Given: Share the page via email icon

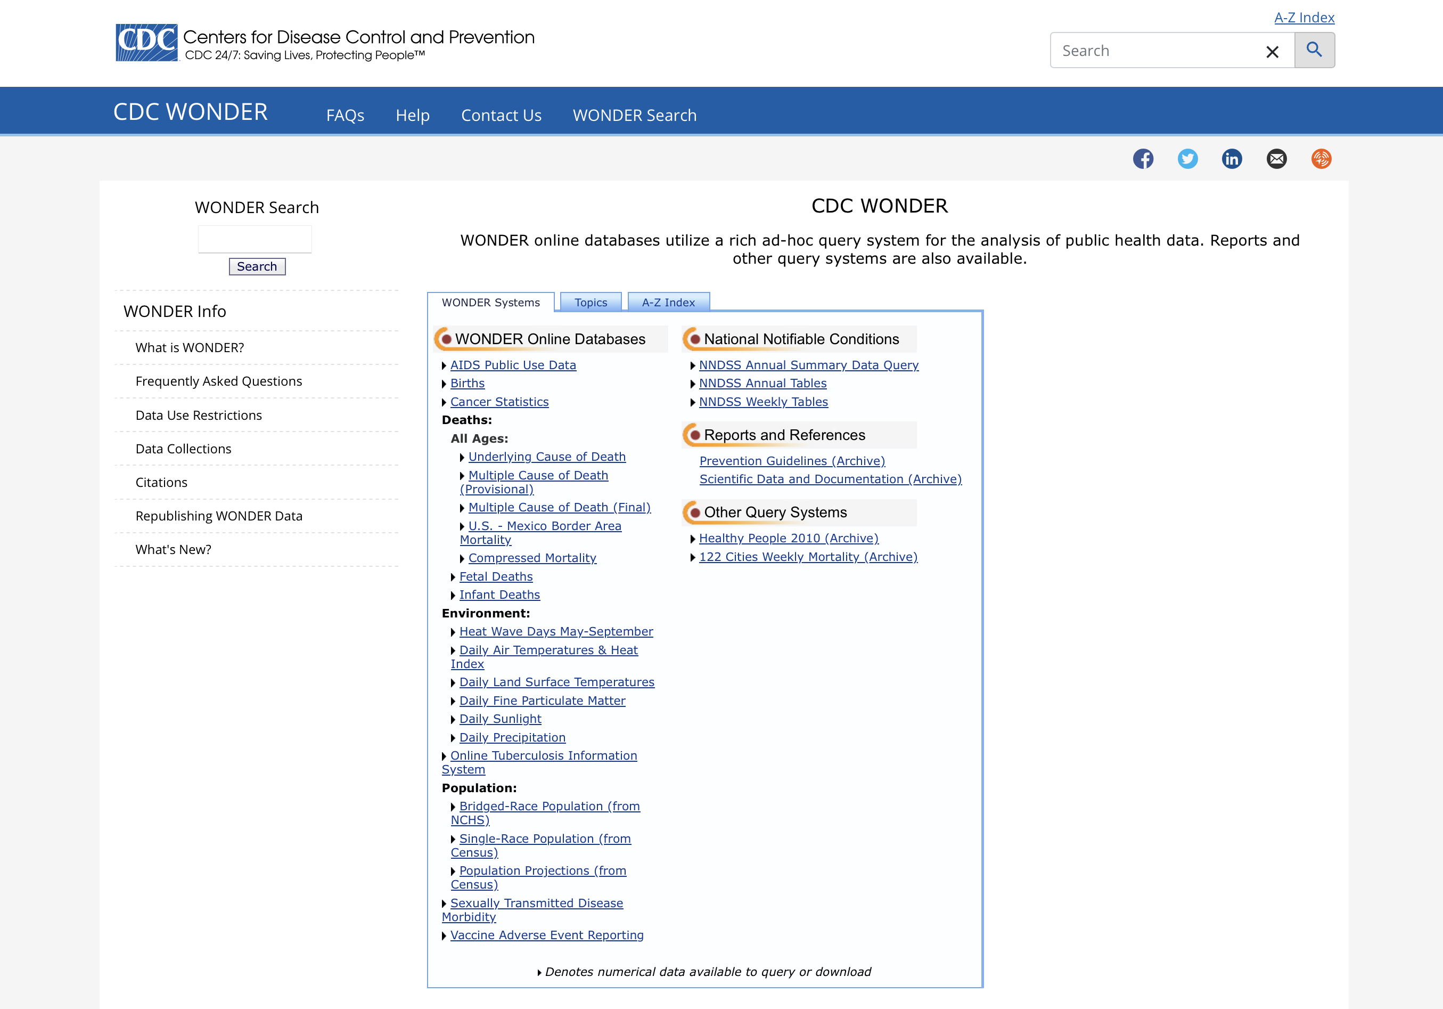Looking at the screenshot, I should [x=1276, y=158].
